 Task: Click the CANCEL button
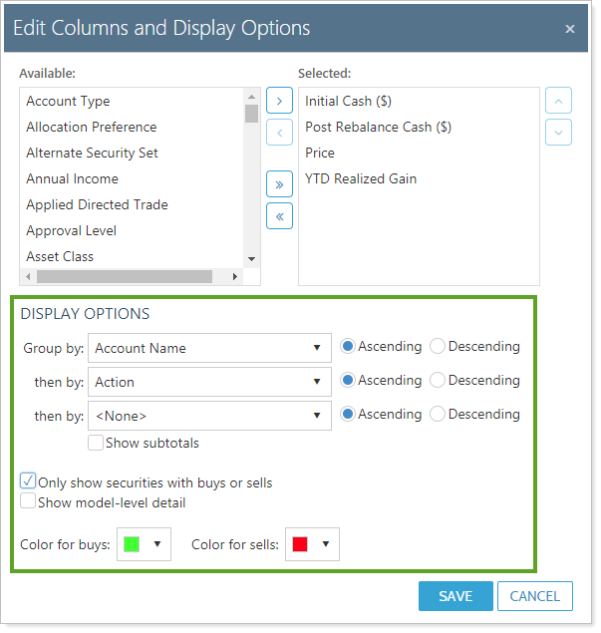(535, 596)
